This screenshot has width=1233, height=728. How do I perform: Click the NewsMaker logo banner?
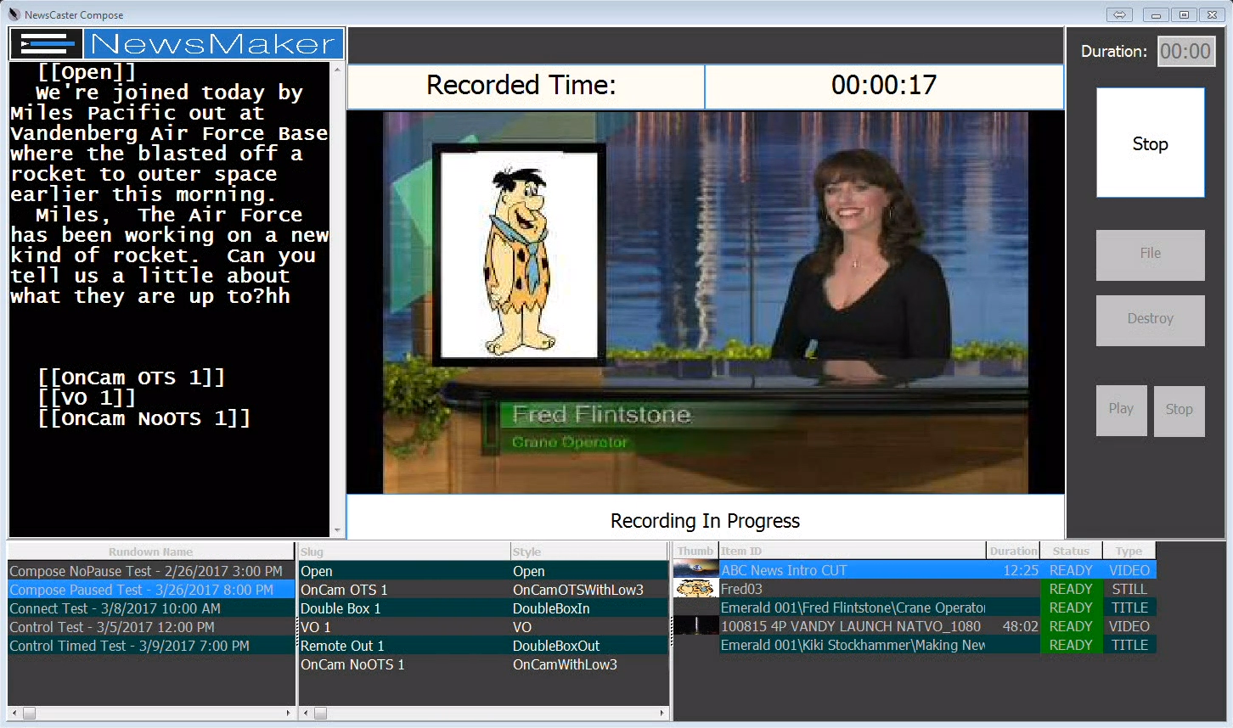pyautogui.click(x=213, y=44)
